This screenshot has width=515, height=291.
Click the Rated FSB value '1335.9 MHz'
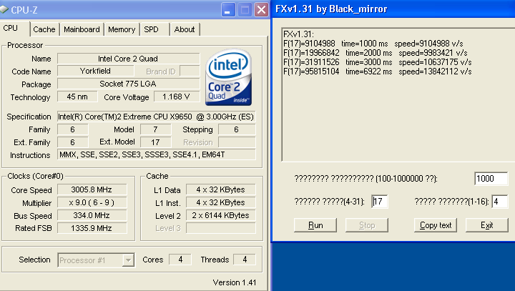(92, 228)
